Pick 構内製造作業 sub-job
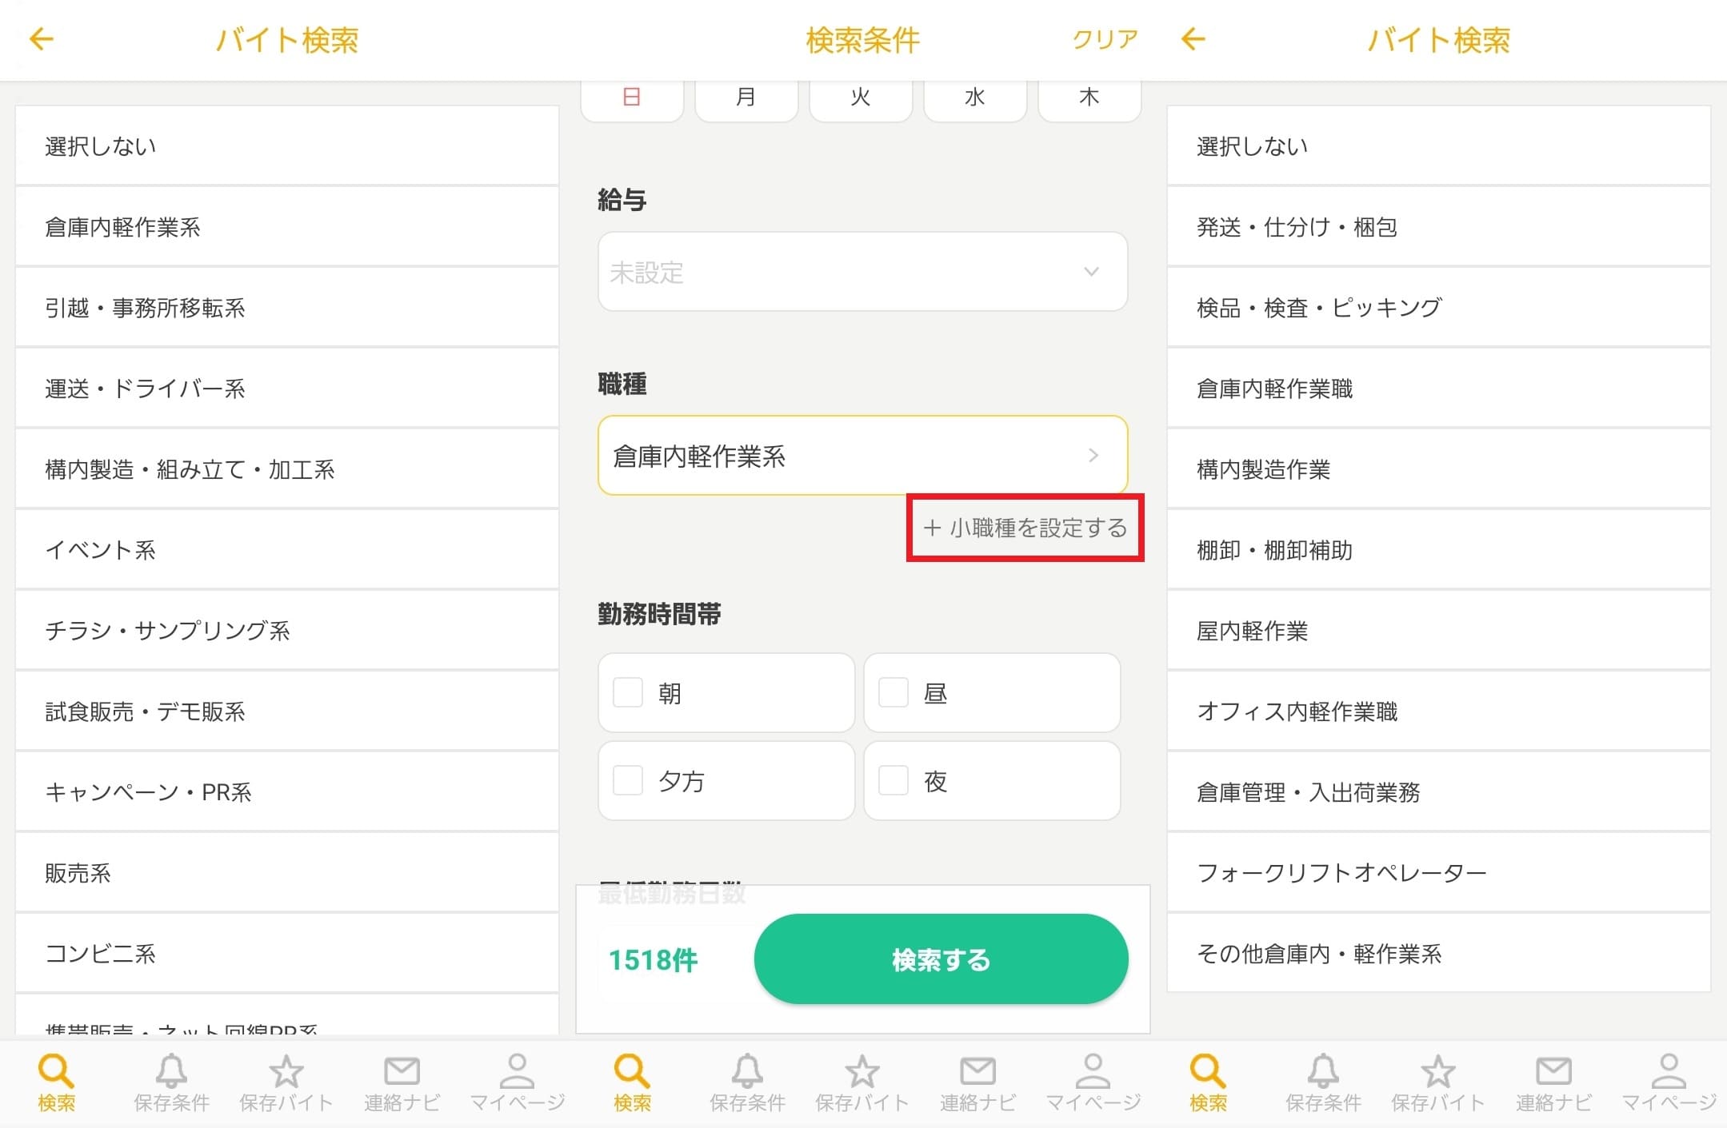This screenshot has height=1128, width=1727. pyautogui.click(x=1439, y=469)
